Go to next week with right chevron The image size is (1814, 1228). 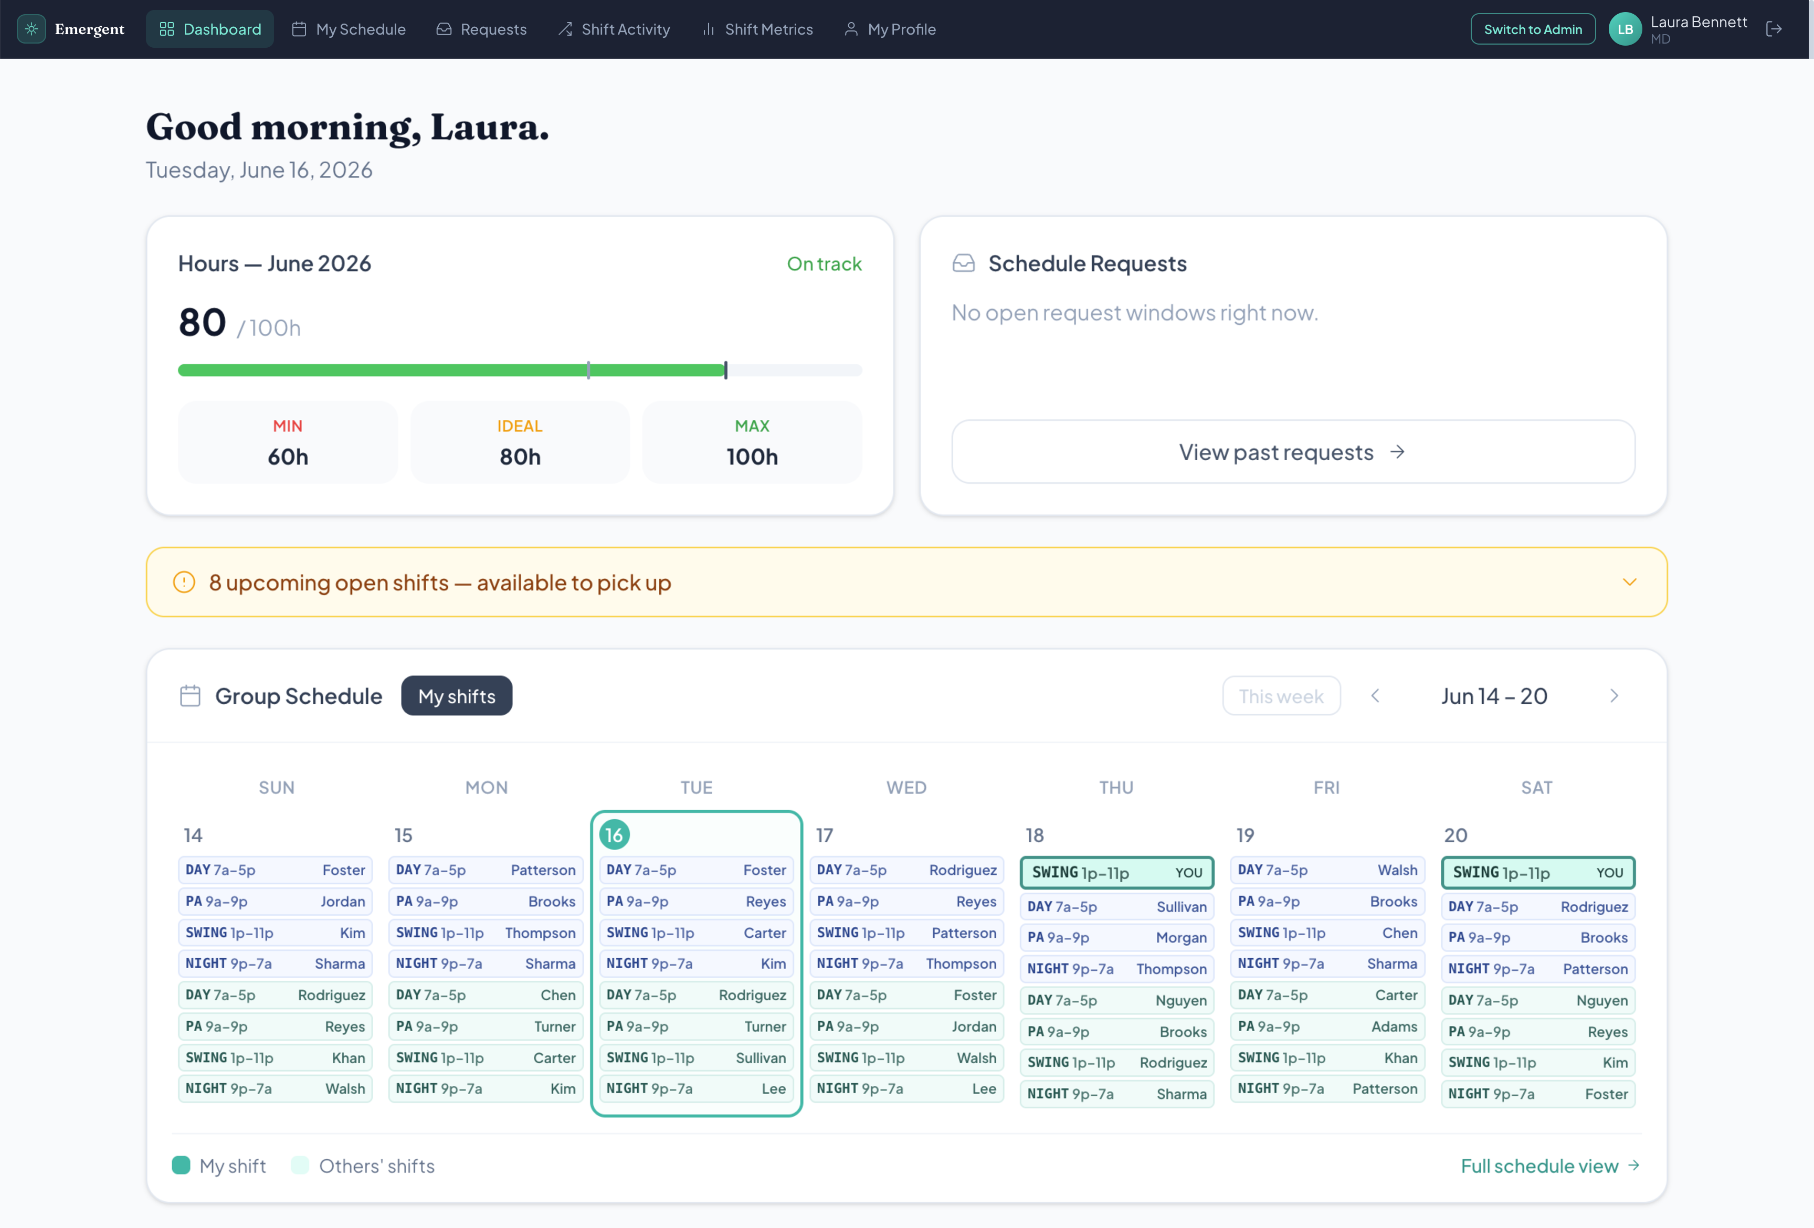point(1614,695)
